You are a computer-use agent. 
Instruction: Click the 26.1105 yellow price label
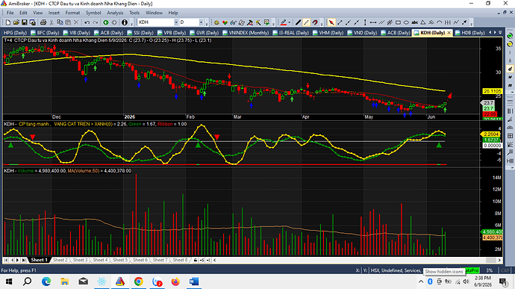(493, 91)
